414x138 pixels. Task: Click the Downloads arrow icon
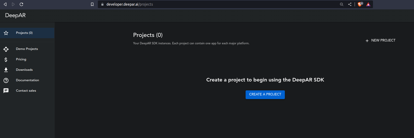coord(6,70)
